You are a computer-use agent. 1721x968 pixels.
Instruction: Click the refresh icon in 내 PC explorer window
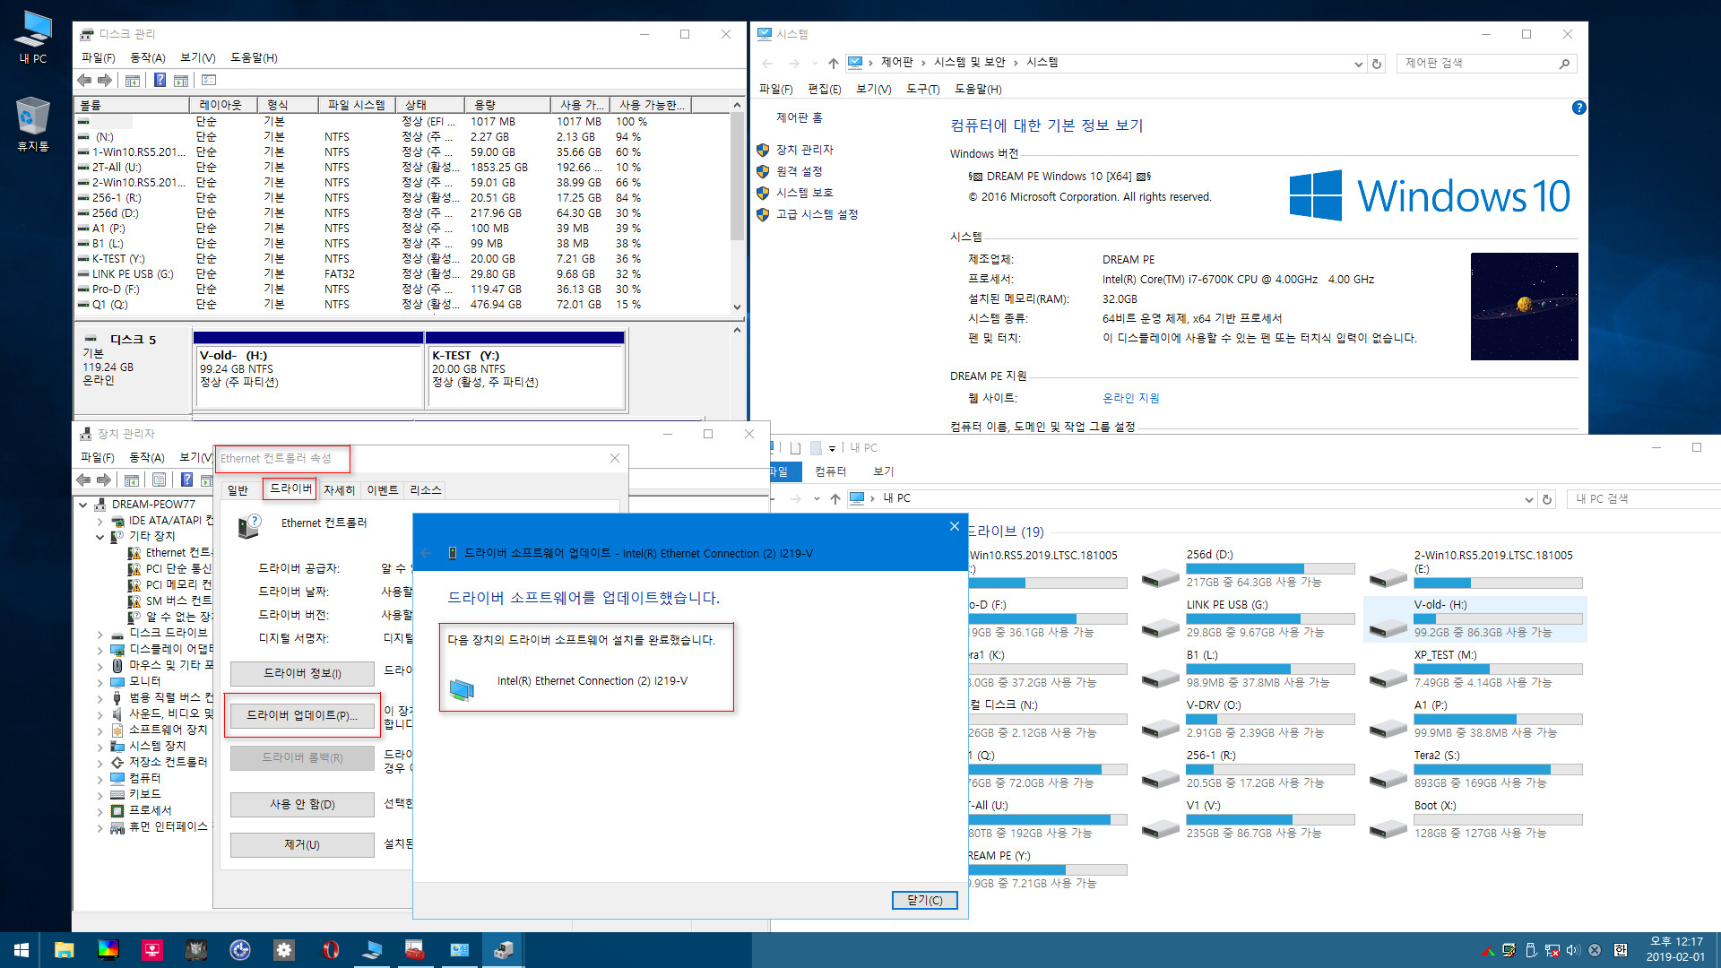pos(1546,499)
